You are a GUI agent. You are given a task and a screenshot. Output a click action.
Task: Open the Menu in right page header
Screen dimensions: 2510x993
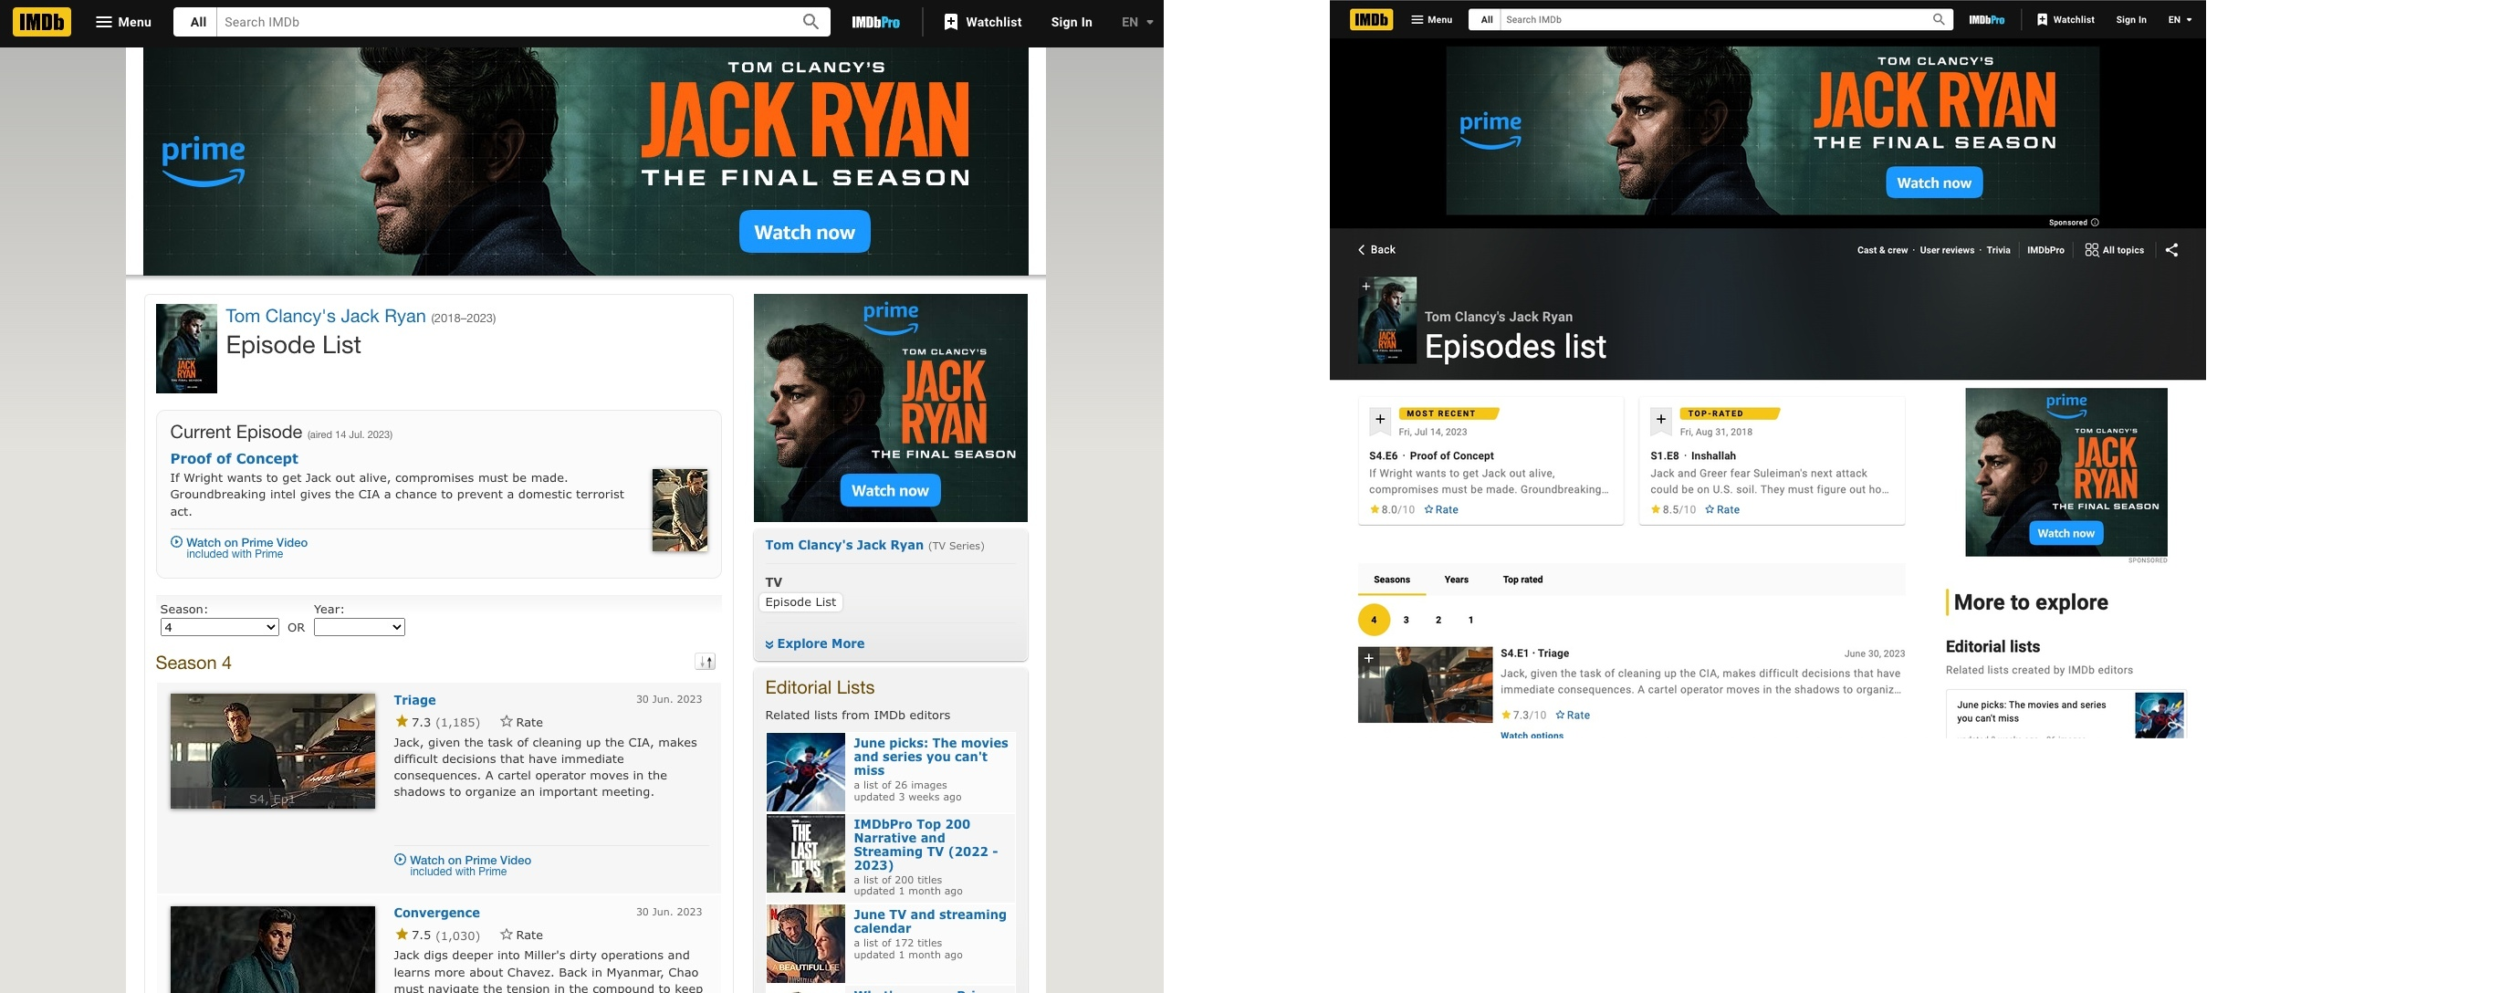click(x=1431, y=19)
